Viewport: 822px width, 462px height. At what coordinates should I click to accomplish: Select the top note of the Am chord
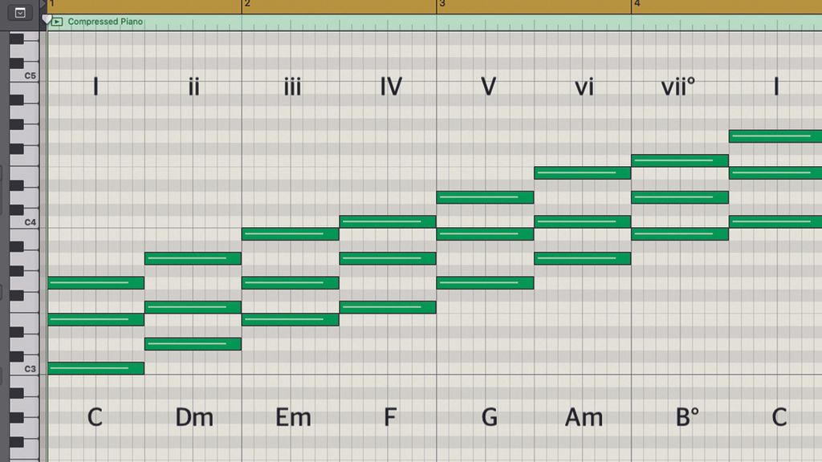584,172
